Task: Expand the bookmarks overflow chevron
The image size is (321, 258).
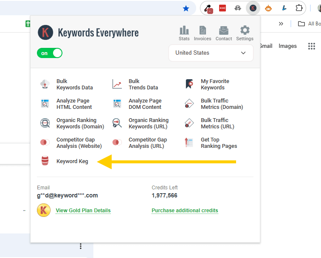Action: coord(281,24)
